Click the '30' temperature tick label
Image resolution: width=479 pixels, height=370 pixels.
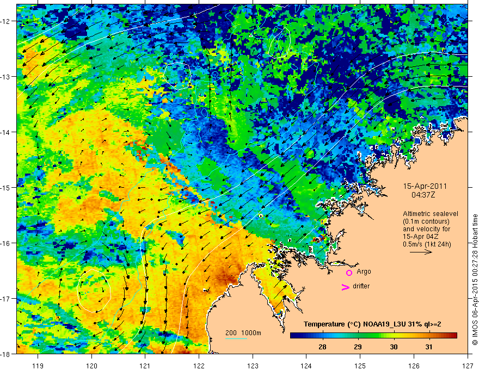[394, 347]
